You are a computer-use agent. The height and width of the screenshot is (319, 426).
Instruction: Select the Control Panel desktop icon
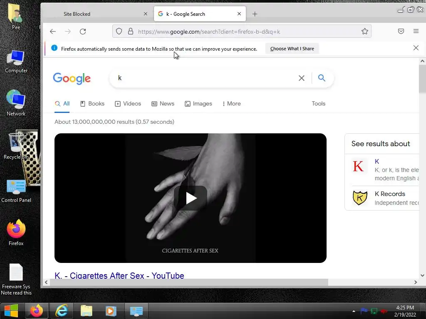16,191
